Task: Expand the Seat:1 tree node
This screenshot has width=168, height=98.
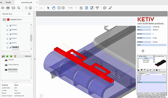Action: pyautogui.click(x=7, y=39)
